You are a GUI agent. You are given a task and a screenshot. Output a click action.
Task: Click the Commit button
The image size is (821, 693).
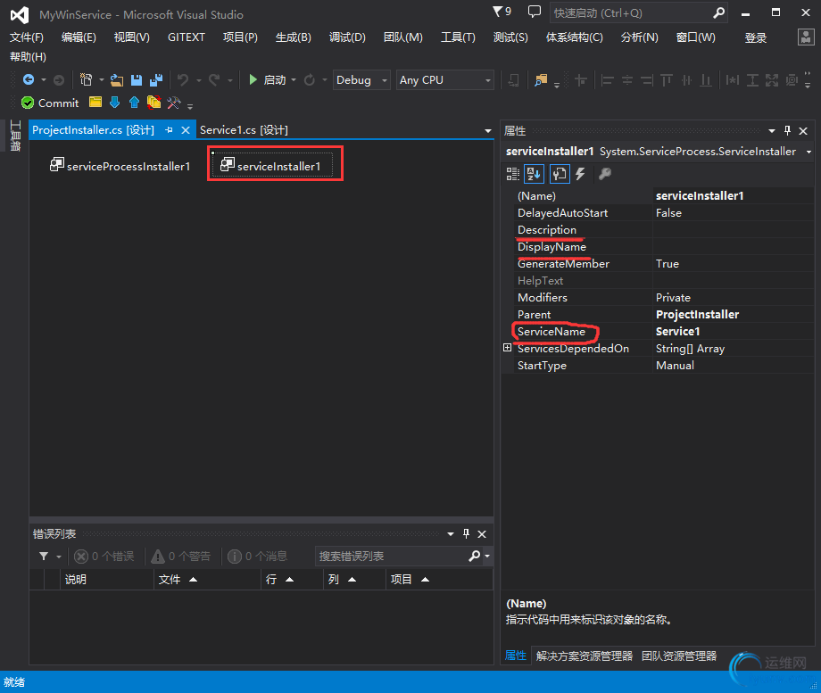50,103
